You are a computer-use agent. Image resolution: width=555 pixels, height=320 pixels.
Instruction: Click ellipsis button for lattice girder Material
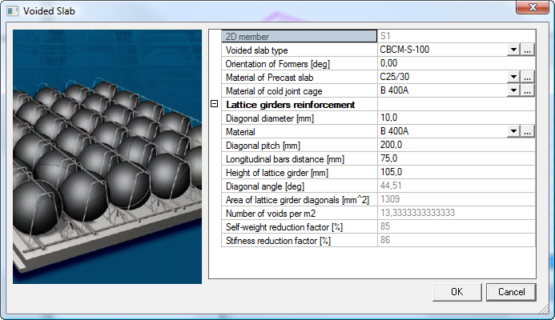coord(528,131)
